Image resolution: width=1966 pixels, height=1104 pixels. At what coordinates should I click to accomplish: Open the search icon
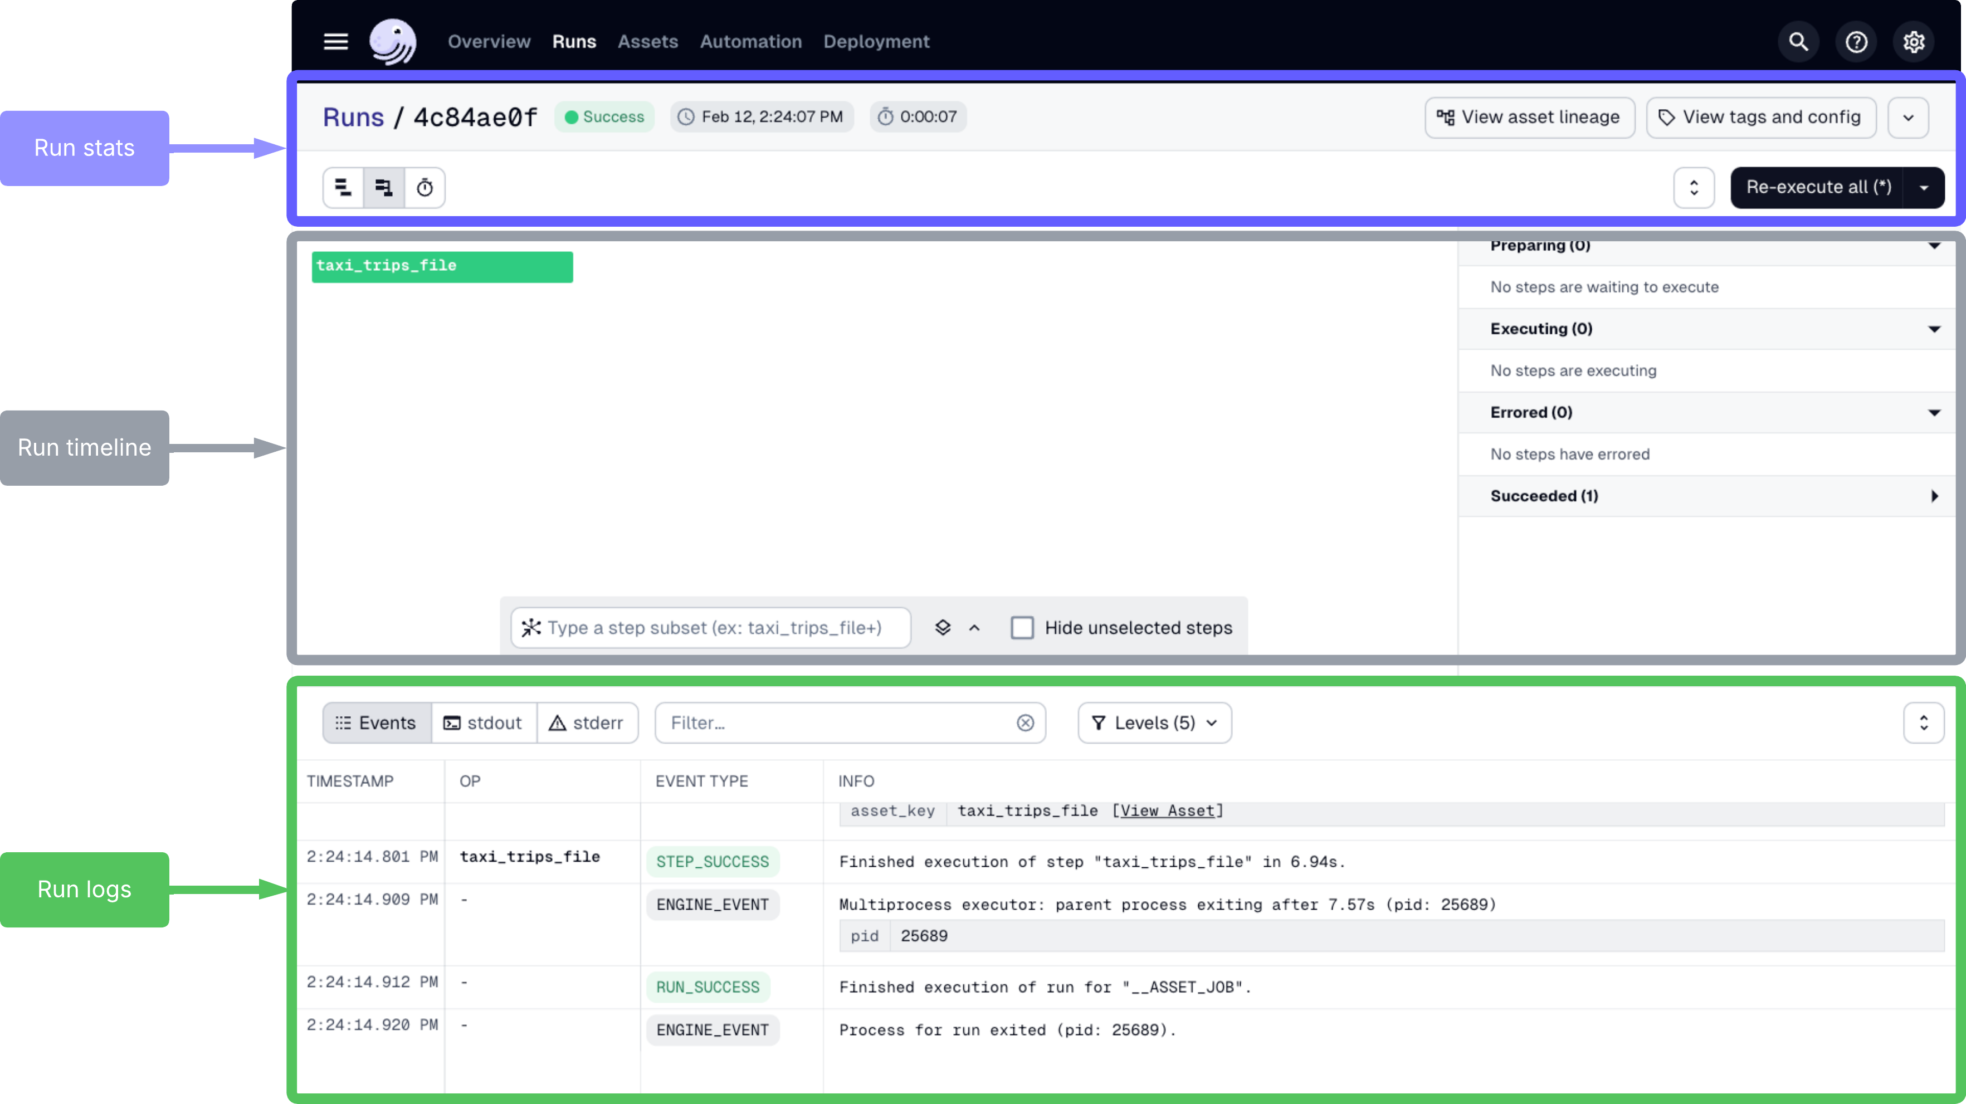coord(1798,41)
